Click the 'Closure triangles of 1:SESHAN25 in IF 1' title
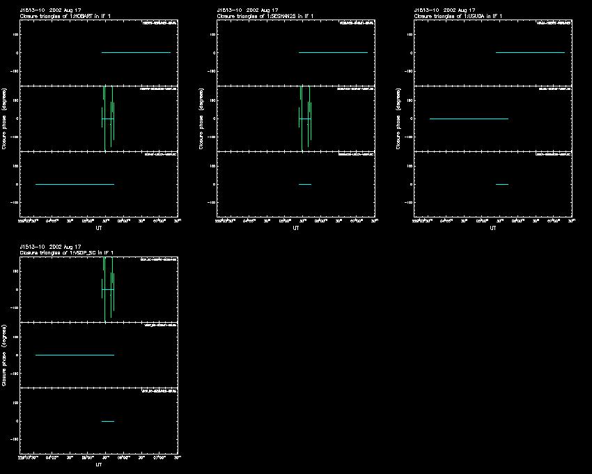Viewport: 592px width, 474px height. pos(265,16)
